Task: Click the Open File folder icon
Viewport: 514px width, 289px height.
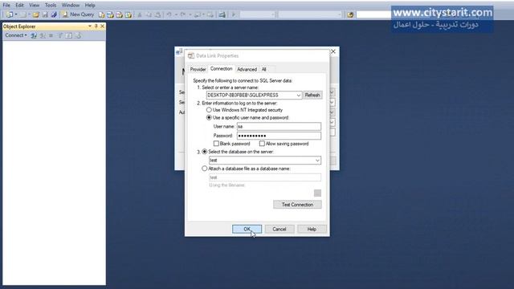Action: [x=35, y=14]
